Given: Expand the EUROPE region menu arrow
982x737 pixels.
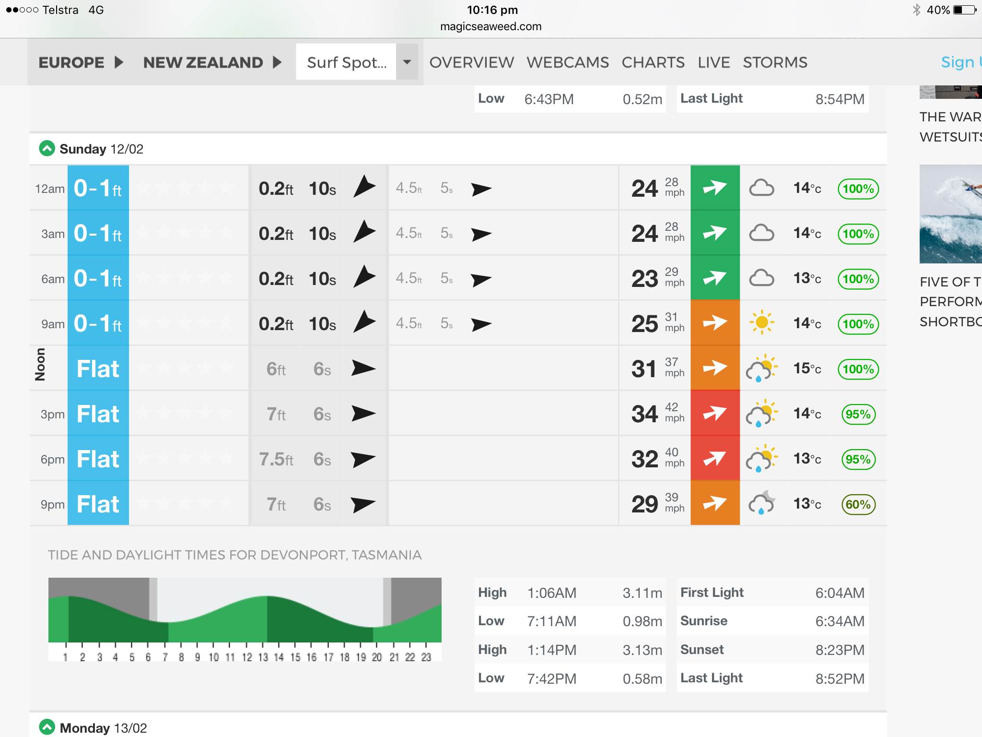Looking at the screenshot, I should (x=119, y=62).
